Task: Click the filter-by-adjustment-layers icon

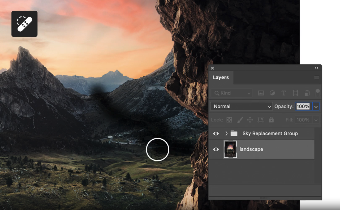Action: pos(272,93)
